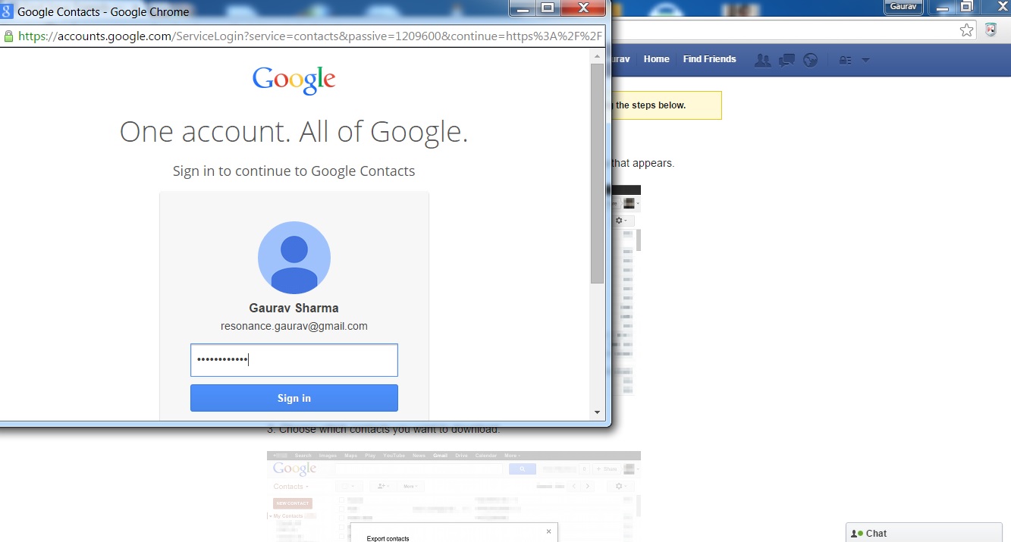
Task: Click the popup scrollbar down arrow
Action: 597,412
